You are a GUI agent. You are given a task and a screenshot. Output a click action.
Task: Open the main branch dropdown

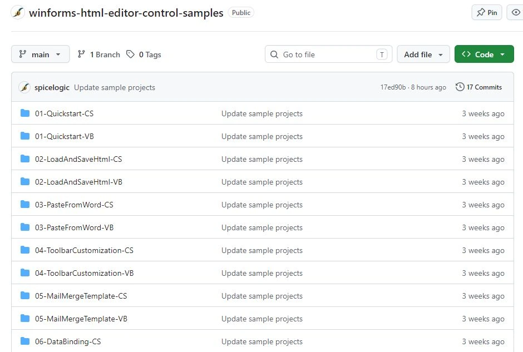pos(41,54)
